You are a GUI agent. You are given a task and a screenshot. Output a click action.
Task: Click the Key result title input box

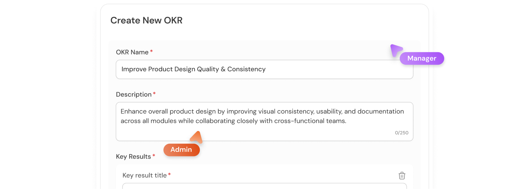(x=264, y=187)
